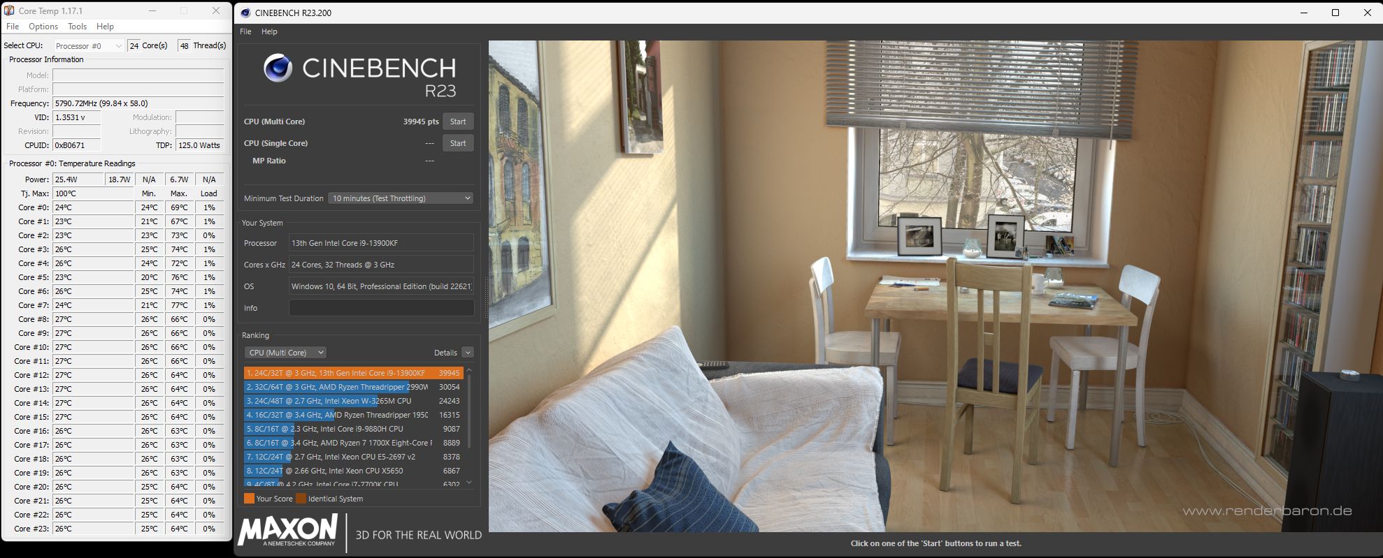Click the TDP value 125.0 Watts
The height and width of the screenshot is (558, 1383).
tap(199, 145)
